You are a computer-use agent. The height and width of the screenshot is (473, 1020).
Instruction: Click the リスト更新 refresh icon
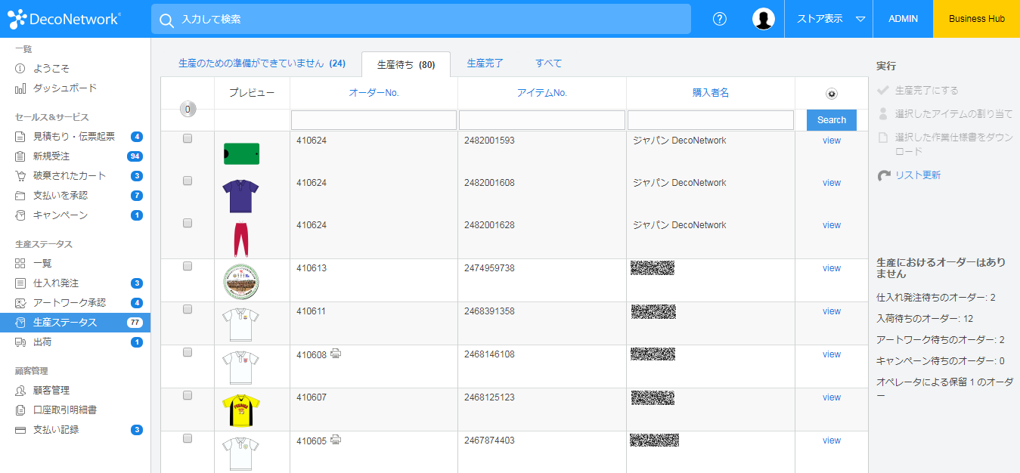click(883, 175)
